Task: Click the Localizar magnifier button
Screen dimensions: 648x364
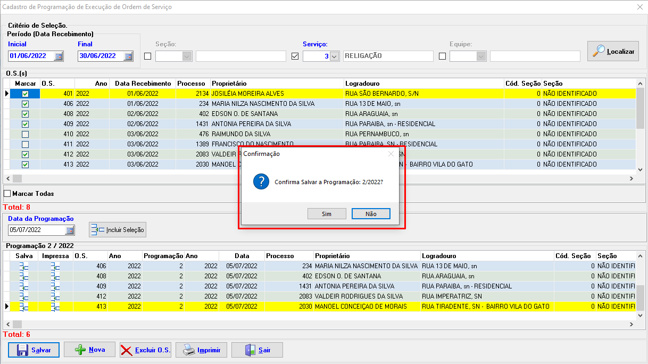Action: (613, 51)
